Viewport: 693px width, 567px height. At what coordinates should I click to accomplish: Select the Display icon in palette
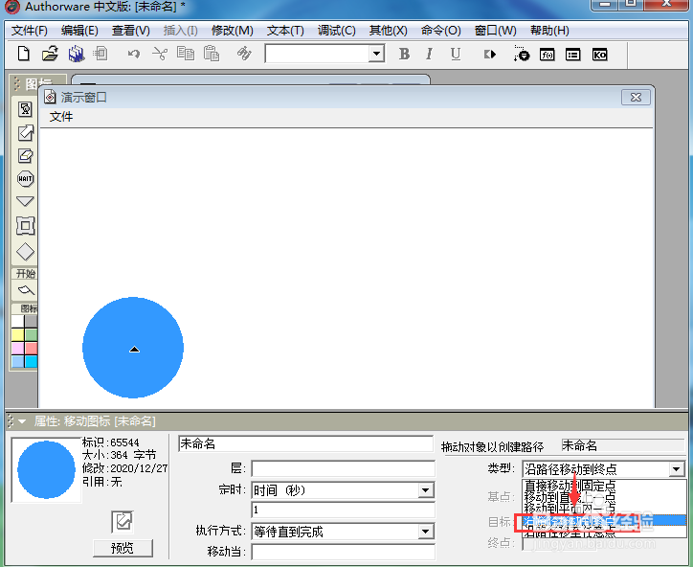pos(25,109)
